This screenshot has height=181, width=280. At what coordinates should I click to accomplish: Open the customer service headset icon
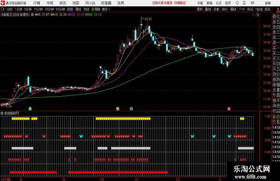(237, 3)
